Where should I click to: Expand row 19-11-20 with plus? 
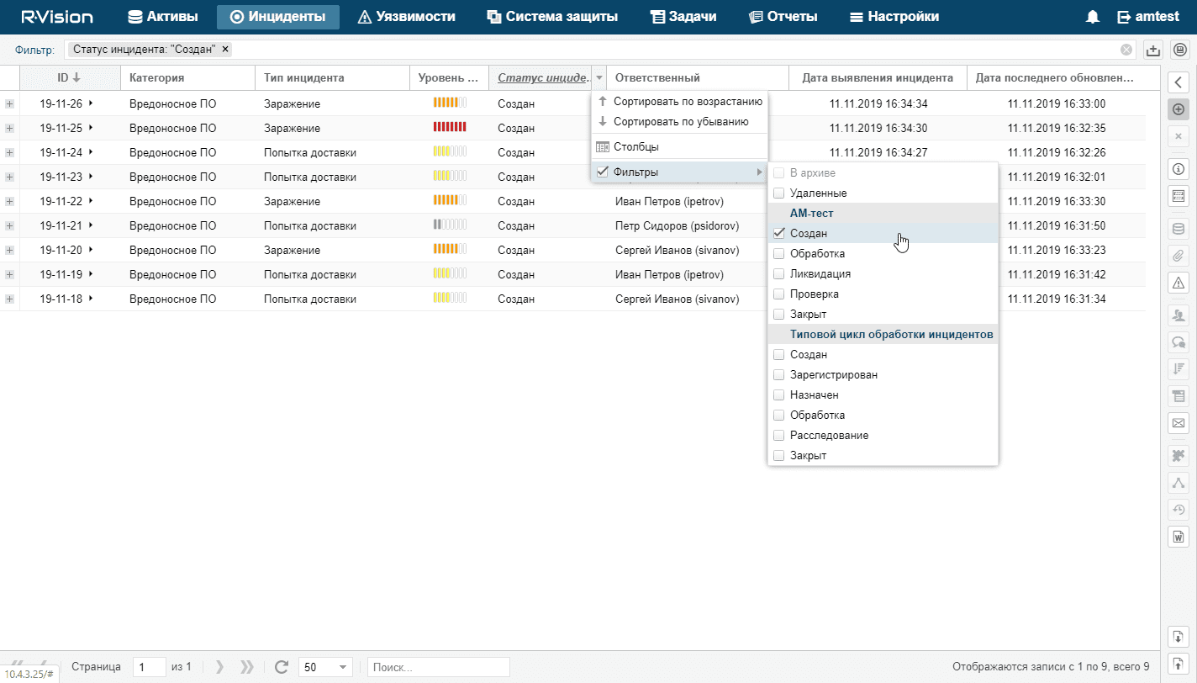click(x=9, y=250)
